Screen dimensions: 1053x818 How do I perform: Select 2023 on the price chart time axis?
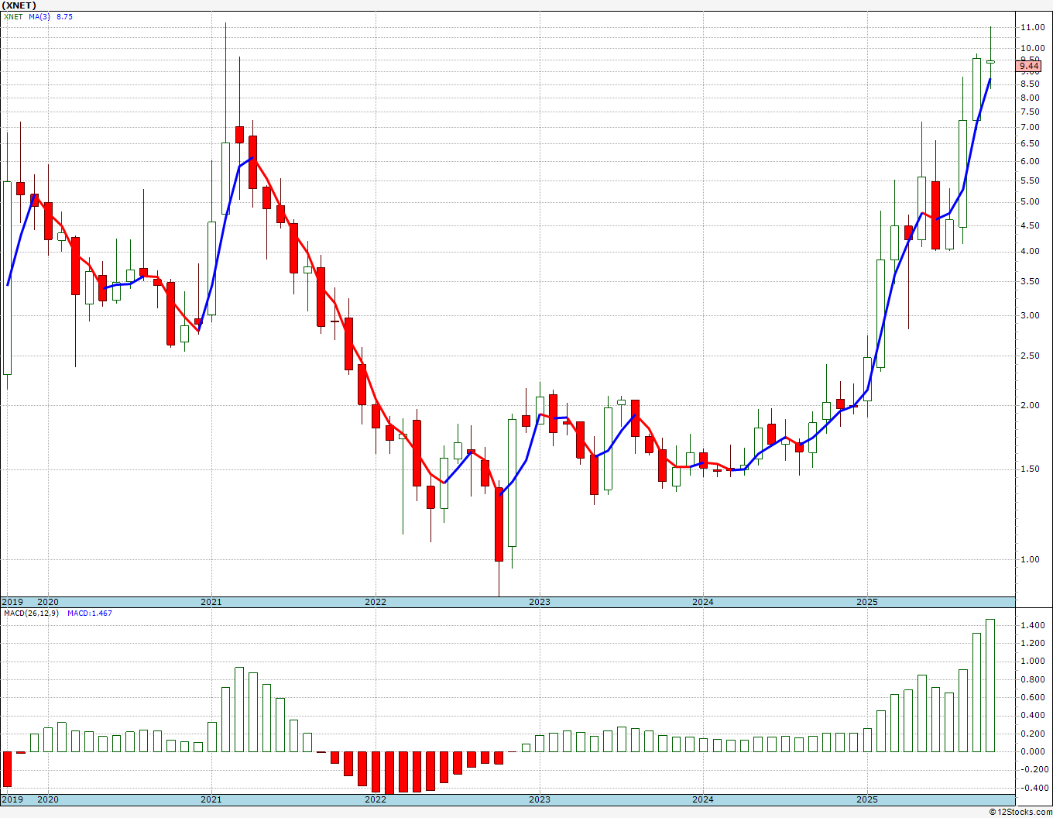point(540,602)
